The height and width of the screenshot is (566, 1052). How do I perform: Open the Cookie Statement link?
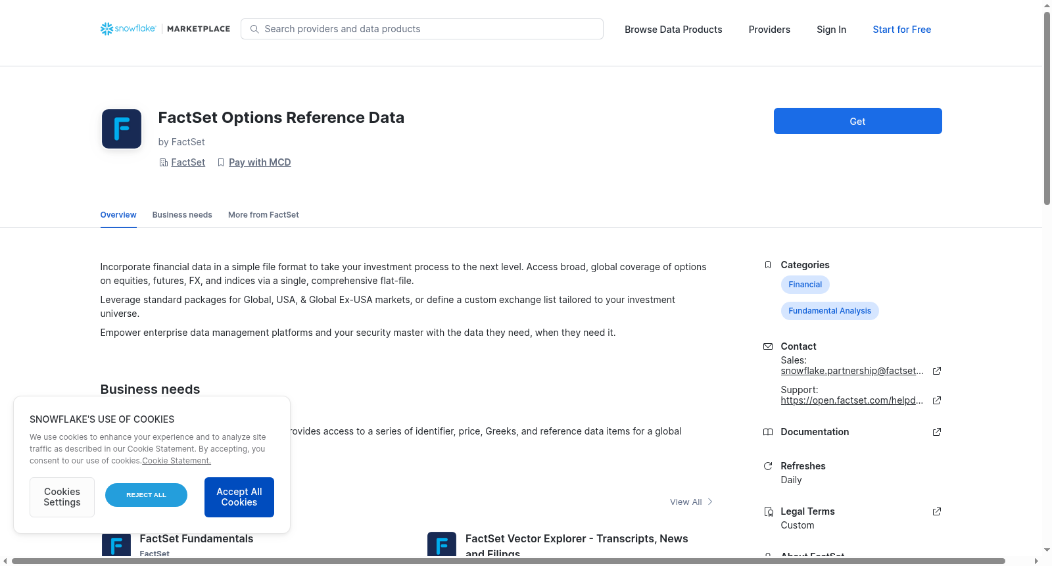pos(176,461)
